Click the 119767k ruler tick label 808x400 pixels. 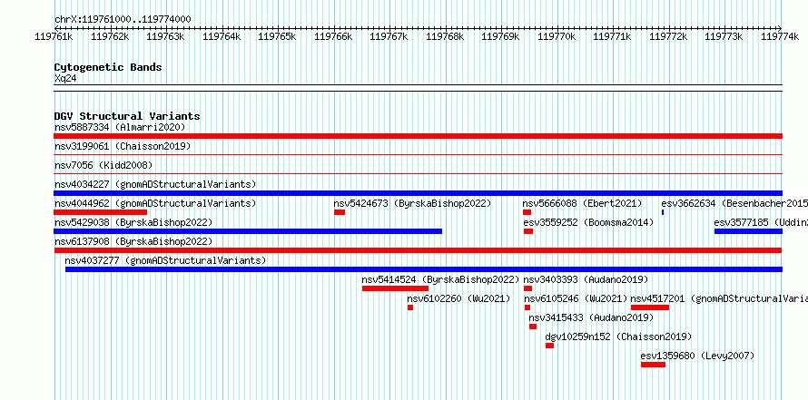[x=389, y=37]
